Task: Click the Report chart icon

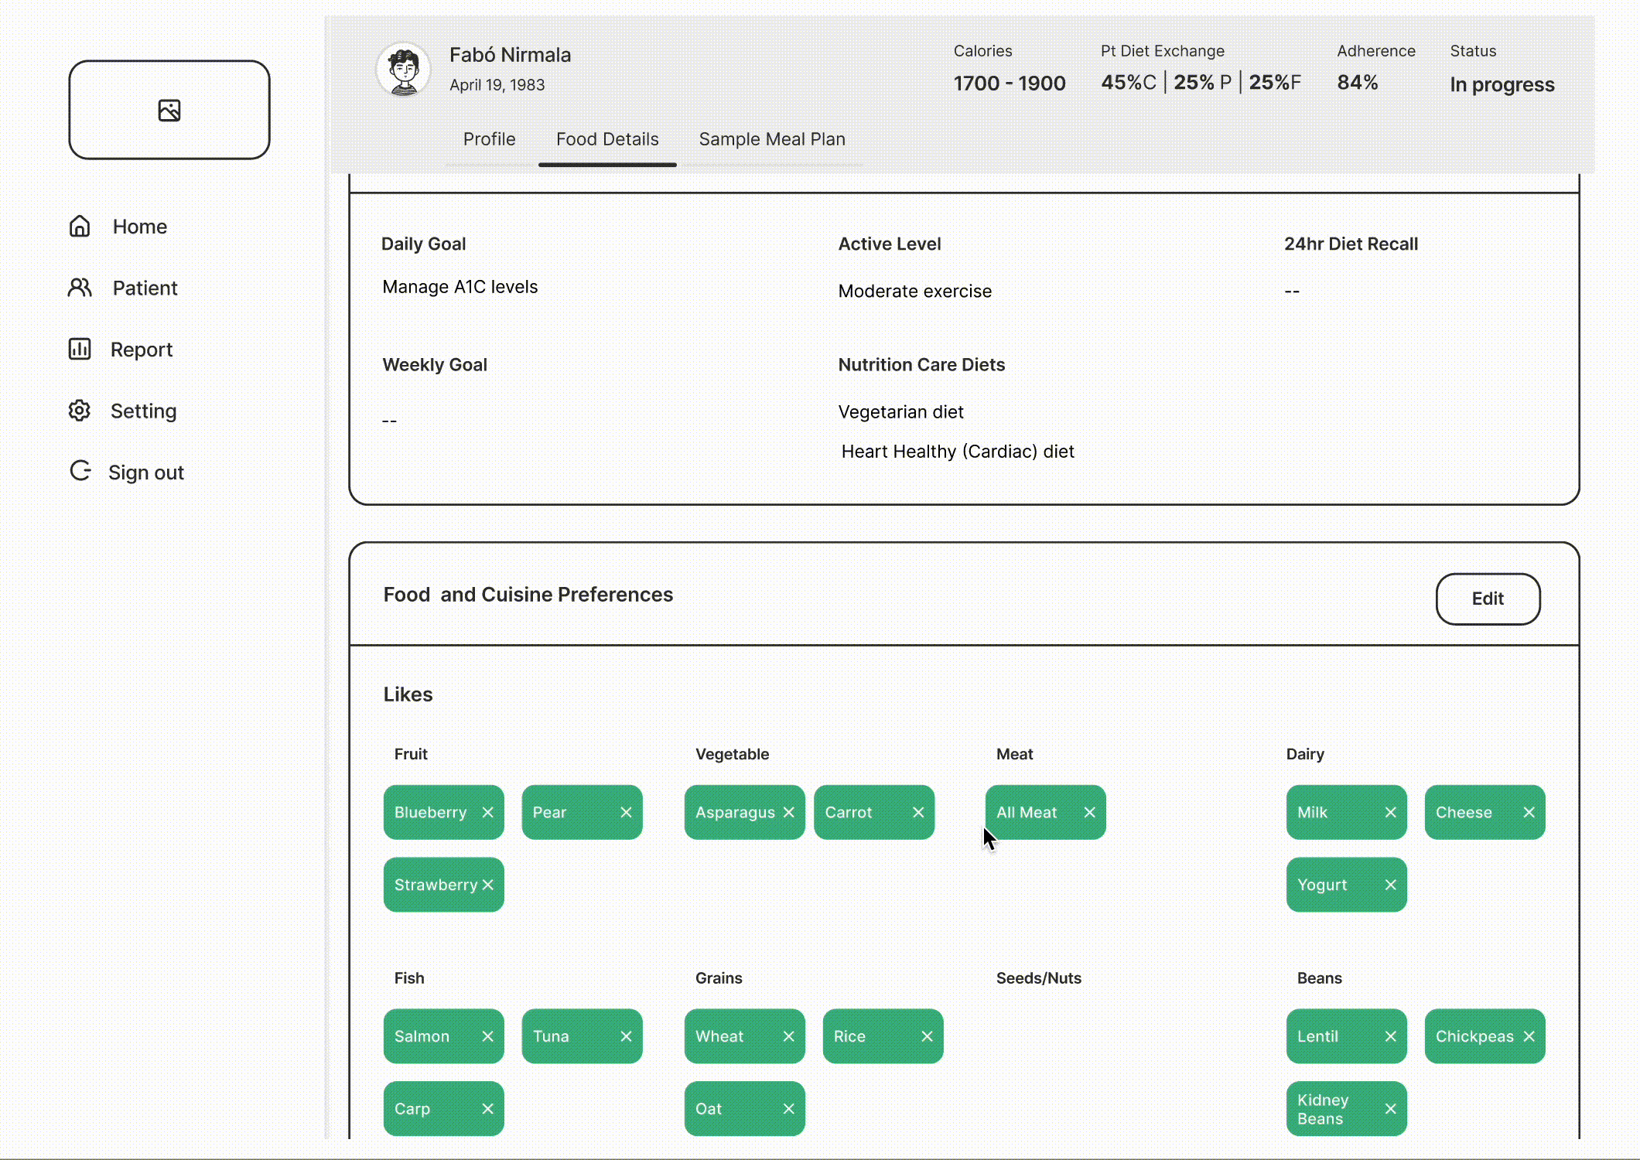Action: (x=80, y=349)
